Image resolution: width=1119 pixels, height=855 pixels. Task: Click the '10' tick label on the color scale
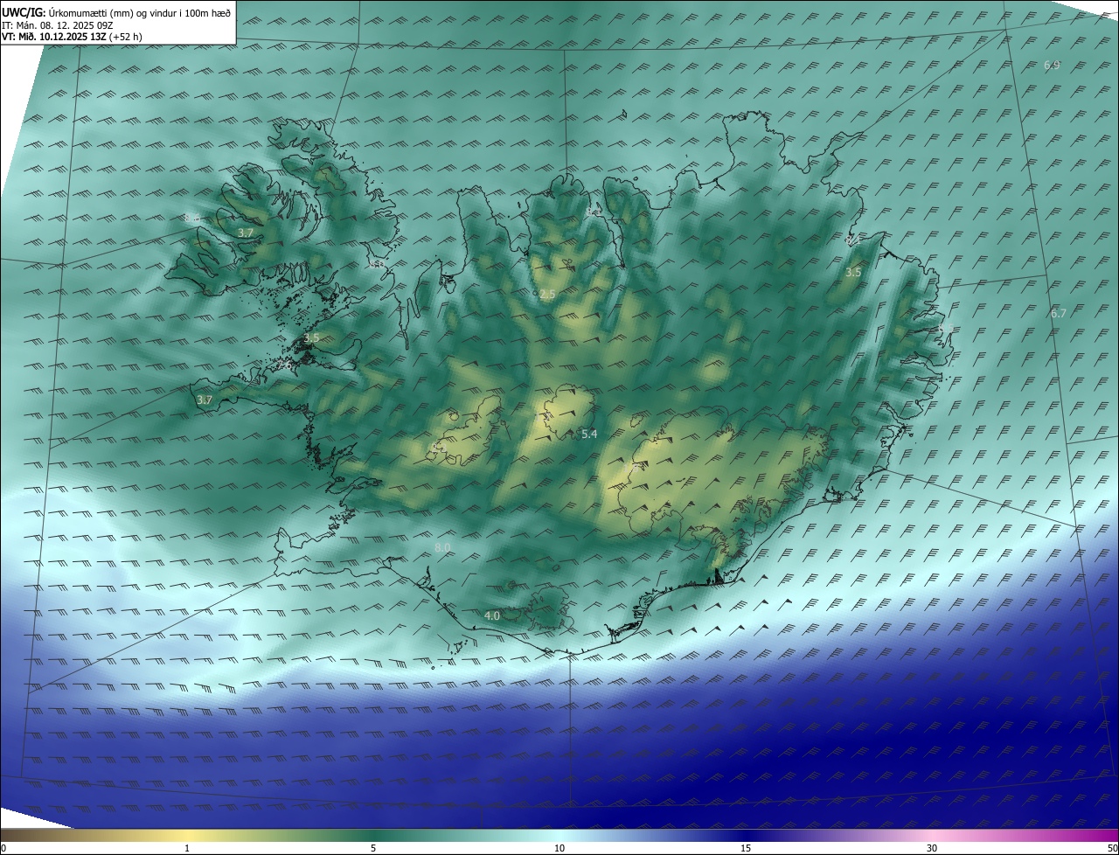coord(559,848)
